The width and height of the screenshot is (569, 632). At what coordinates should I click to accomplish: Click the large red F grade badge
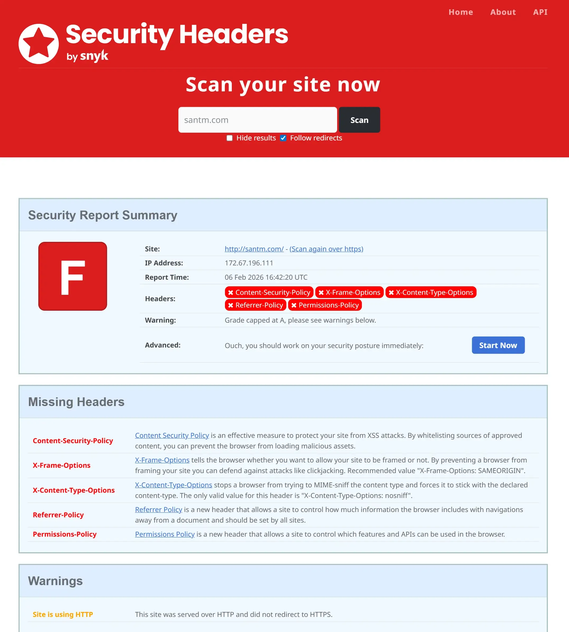73,276
